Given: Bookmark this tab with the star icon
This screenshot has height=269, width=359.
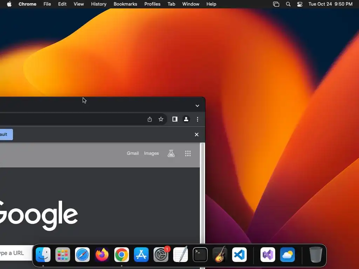Looking at the screenshot, I should (161, 119).
